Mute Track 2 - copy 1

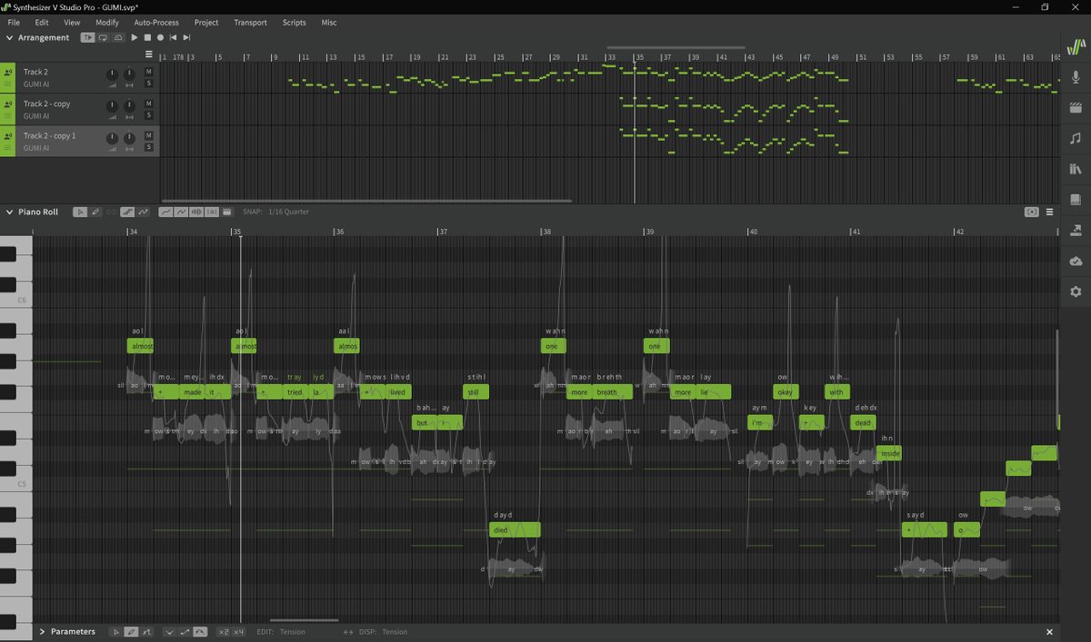tap(148, 134)
